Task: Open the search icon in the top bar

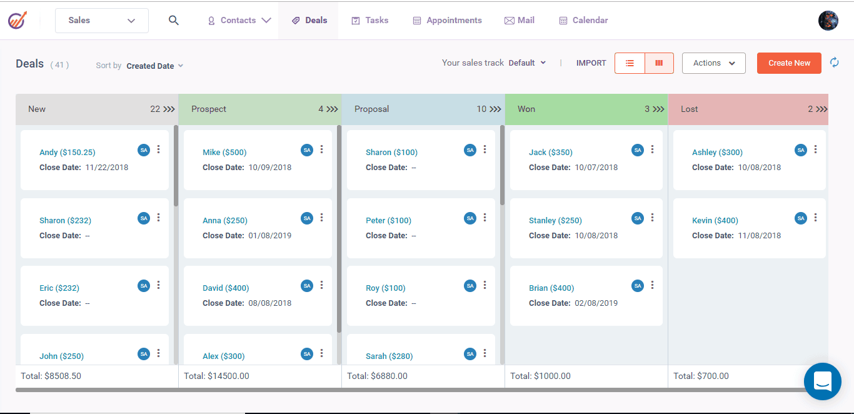Action: [x=173, y=20]
